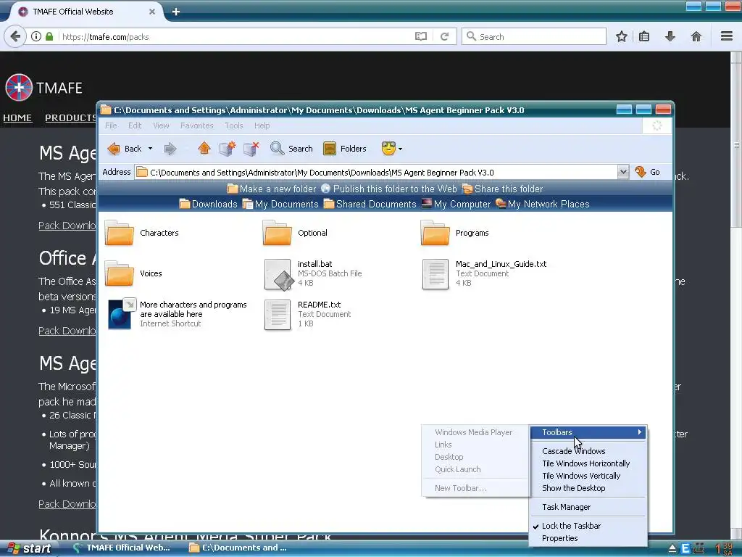Screen dimensions: 742x557
Task: Choose Cascade Windows from context menu
Action: click(588, 451)
